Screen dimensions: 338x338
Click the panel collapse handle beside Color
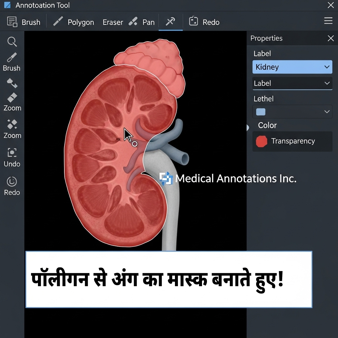point(248,128)
